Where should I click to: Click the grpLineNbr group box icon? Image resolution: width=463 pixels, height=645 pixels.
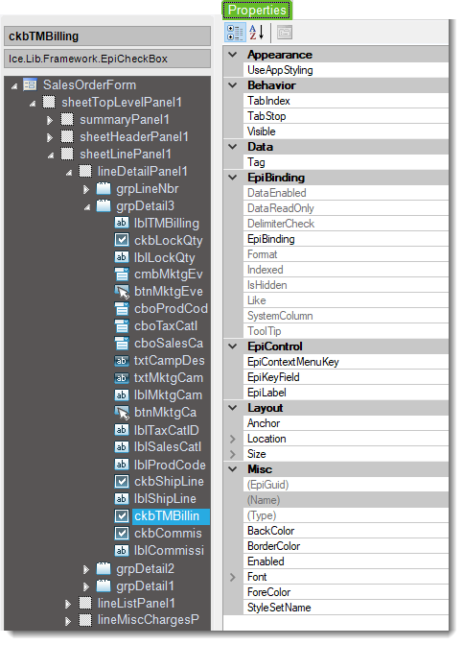point(104,188)
